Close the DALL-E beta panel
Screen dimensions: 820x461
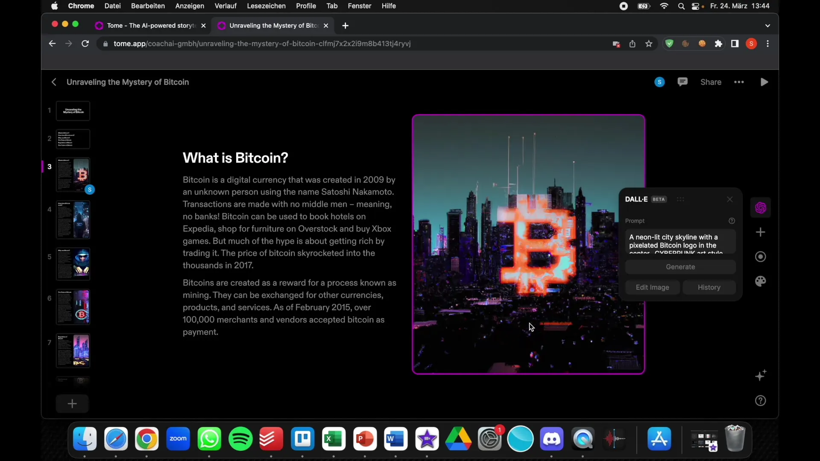(x=730, y=199)
